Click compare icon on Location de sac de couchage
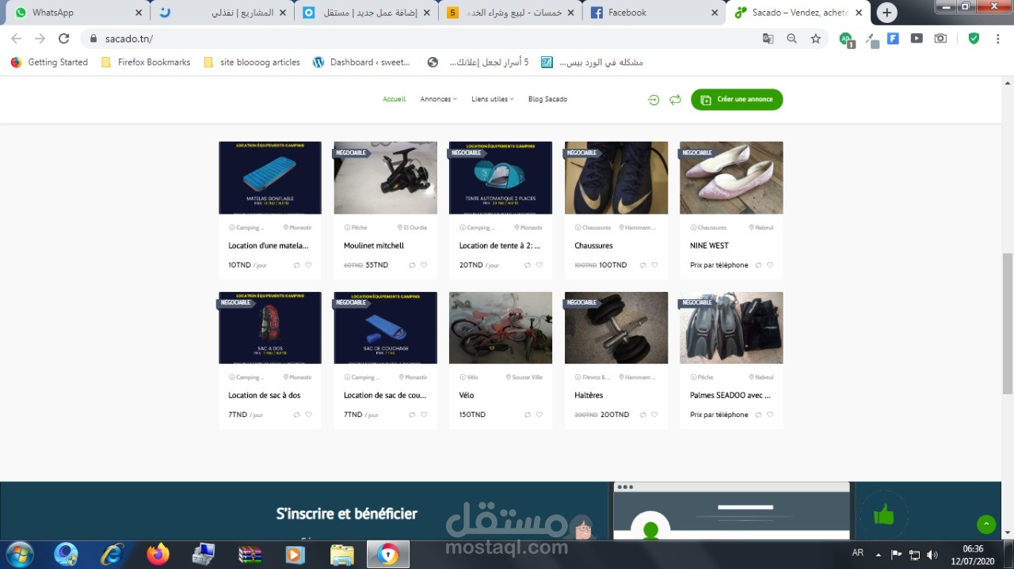 [x=412, y=415]
